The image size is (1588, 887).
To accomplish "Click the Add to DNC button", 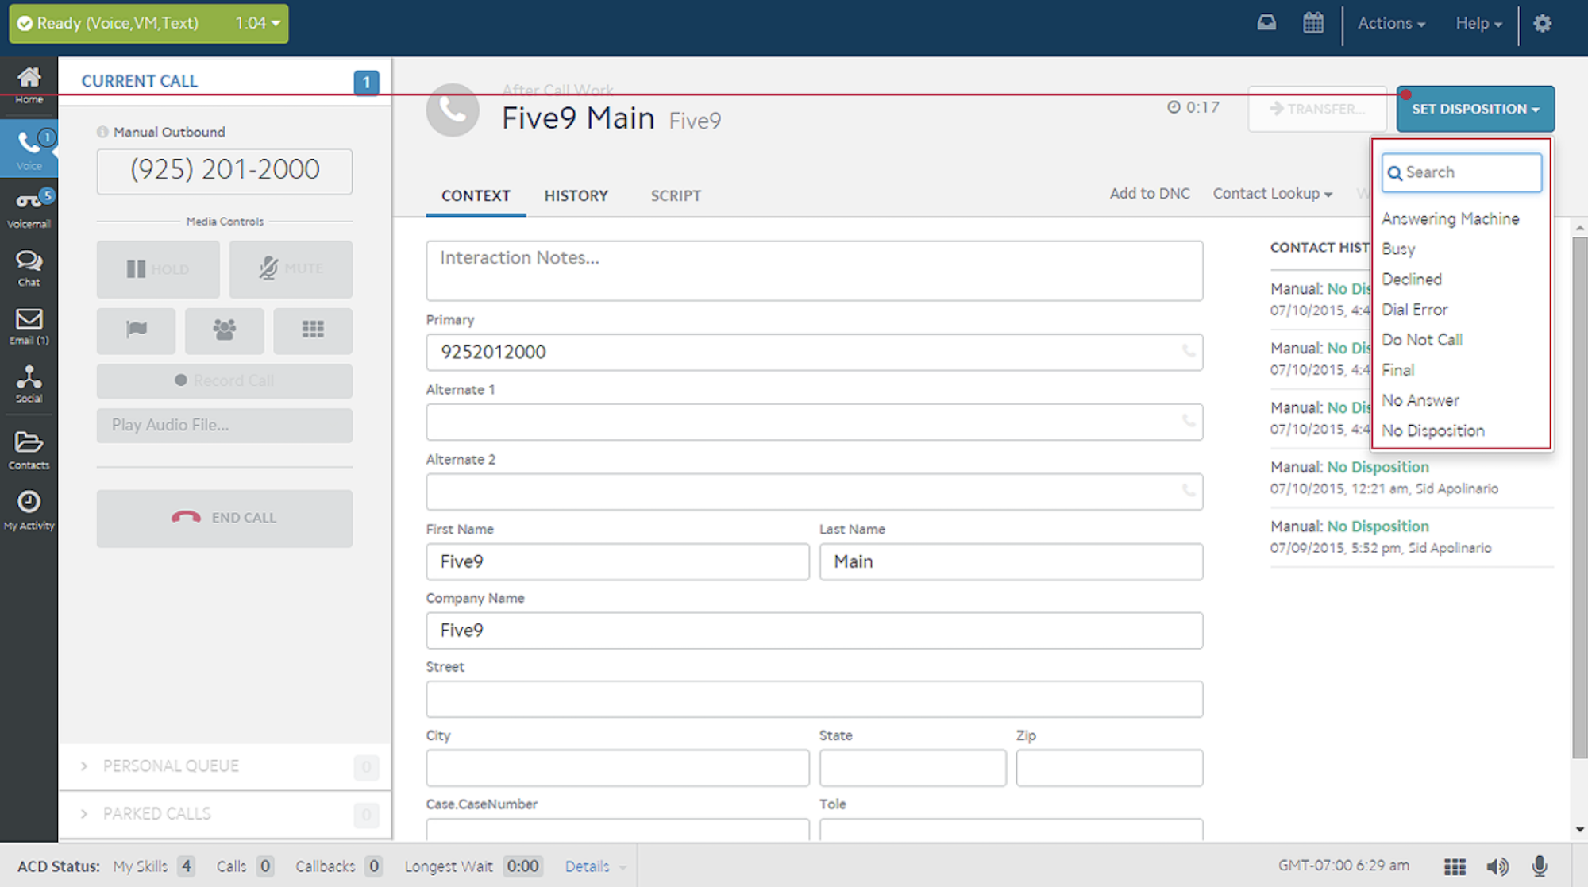I will point(1148,195).
